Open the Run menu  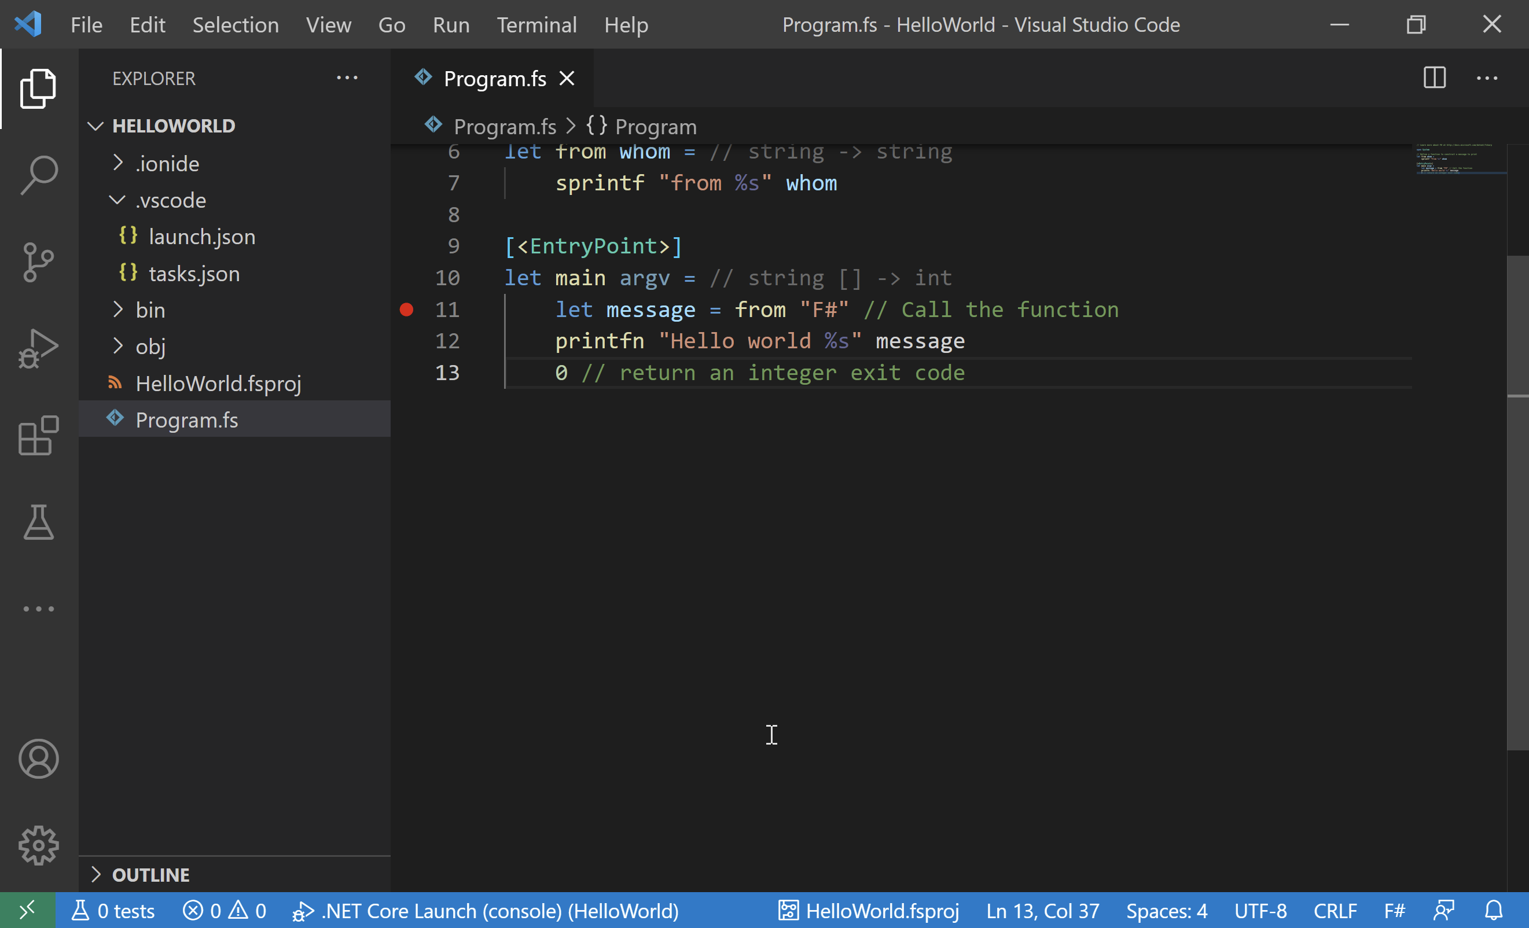(x=450, y=25)
